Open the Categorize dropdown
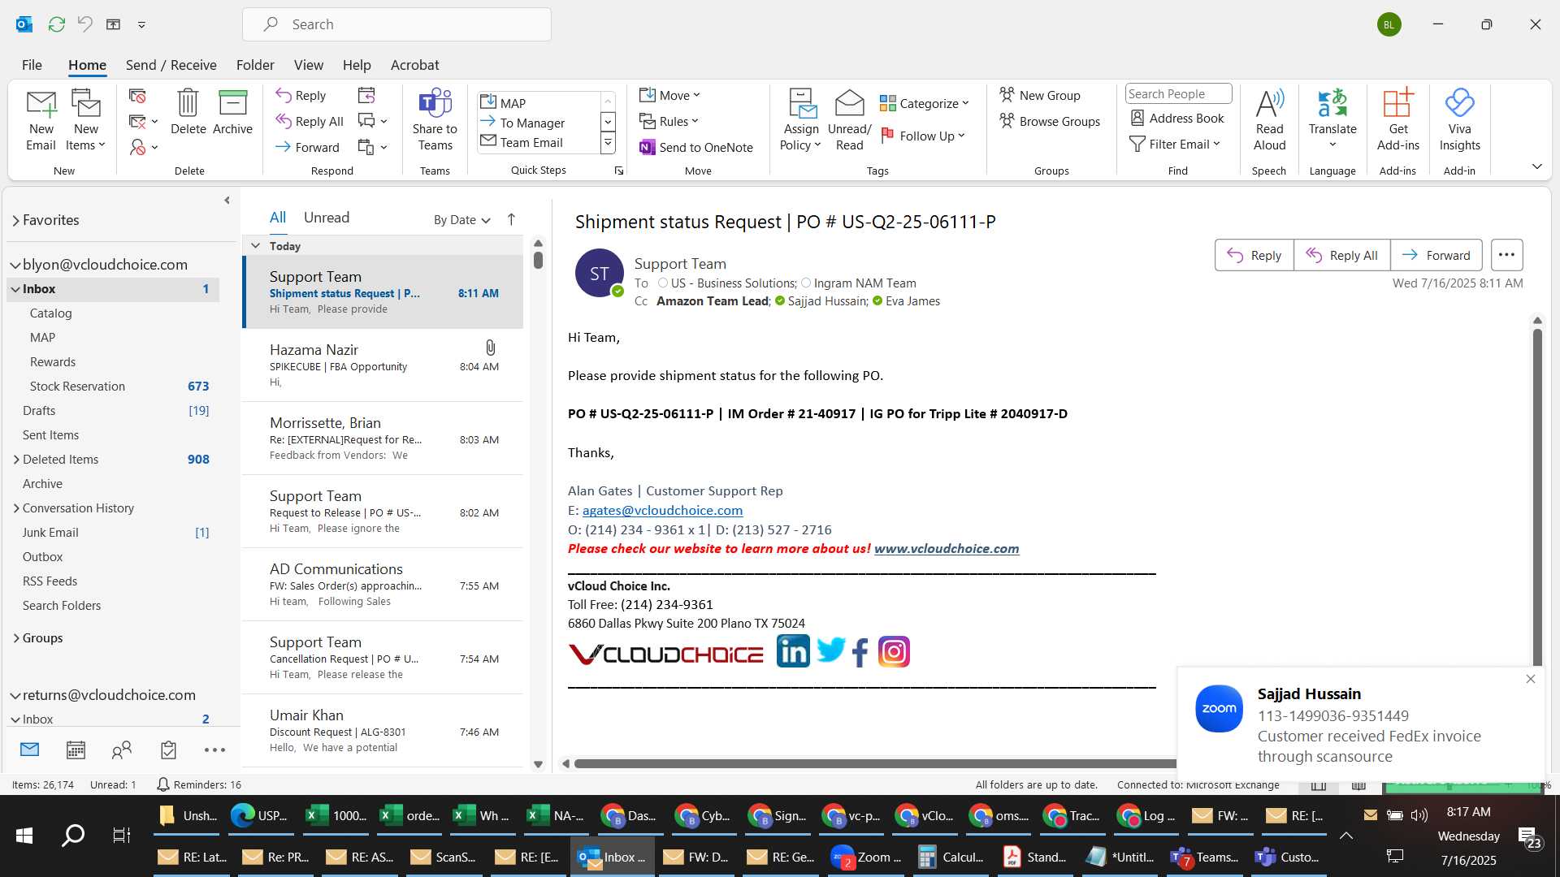The width and height of the screenshot is (1560, 877). coord(925,103)
